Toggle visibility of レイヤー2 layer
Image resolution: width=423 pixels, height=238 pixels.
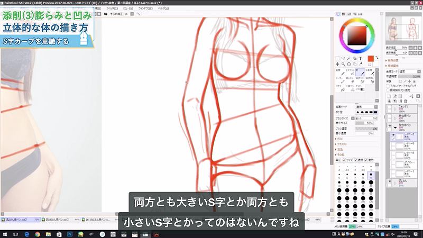click(x=393, y=135)
